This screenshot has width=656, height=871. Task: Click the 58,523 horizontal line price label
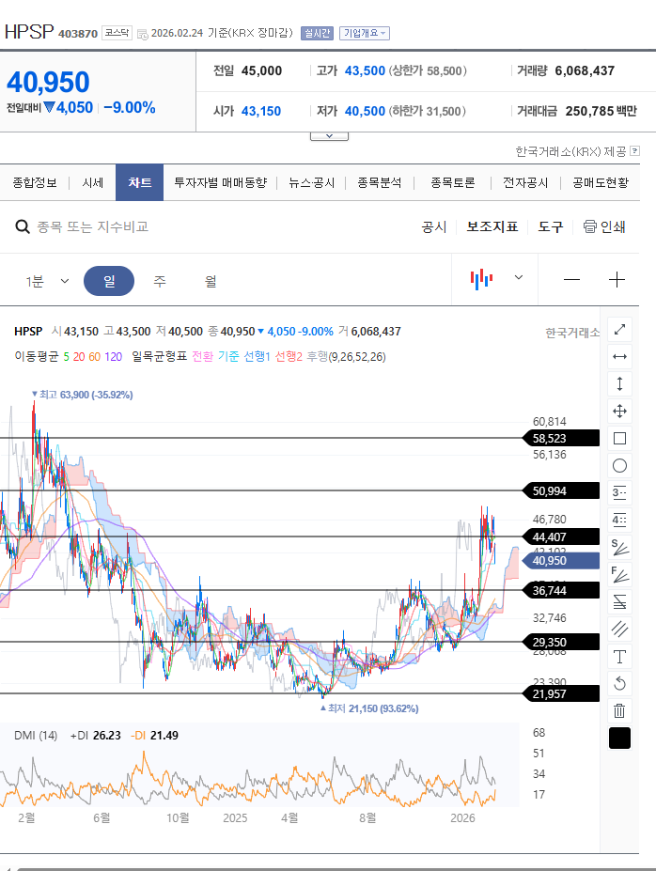click(x=561, y=438)
